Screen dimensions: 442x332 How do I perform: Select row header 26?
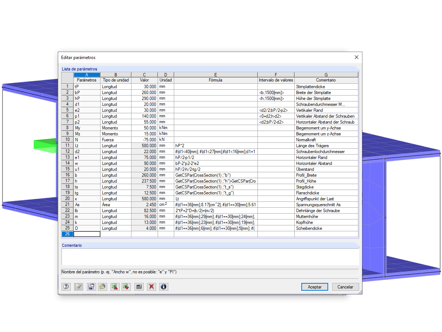(67, 234)
